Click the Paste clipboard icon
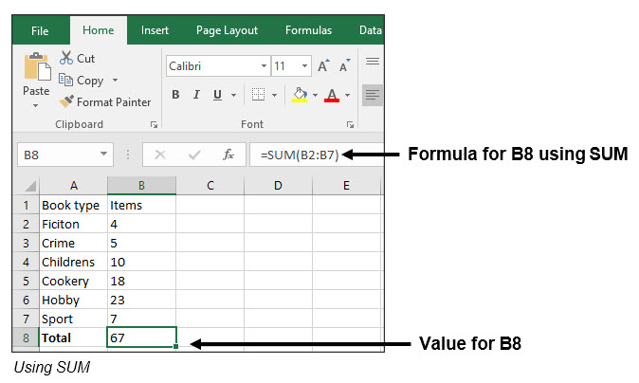 coord(37,66)
